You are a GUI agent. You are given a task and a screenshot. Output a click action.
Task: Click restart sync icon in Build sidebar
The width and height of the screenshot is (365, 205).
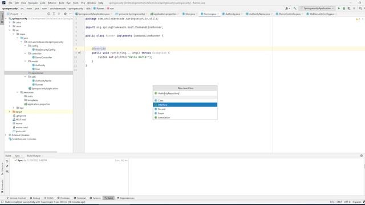(x=7, y=161)
